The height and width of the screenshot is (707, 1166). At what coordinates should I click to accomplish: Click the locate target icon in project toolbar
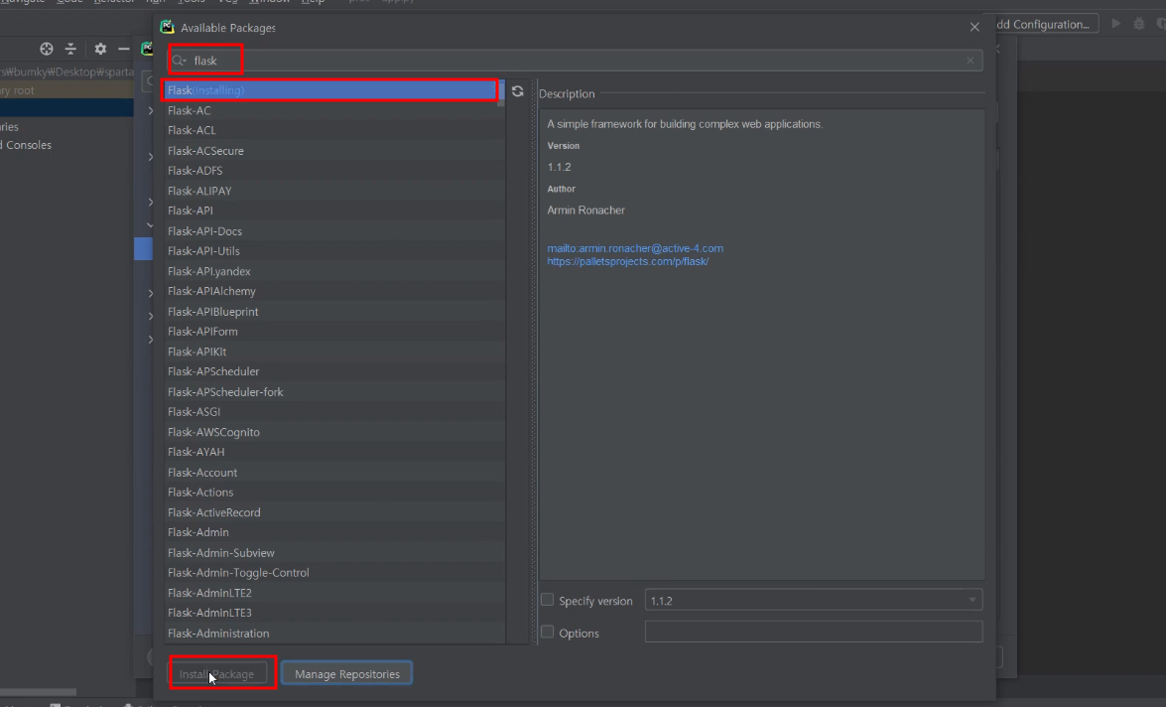point(46,49)
